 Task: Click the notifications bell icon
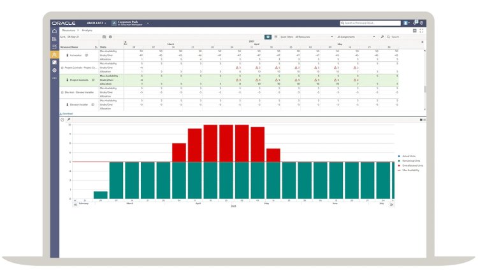pyautogui.click(x=416, y=23)
